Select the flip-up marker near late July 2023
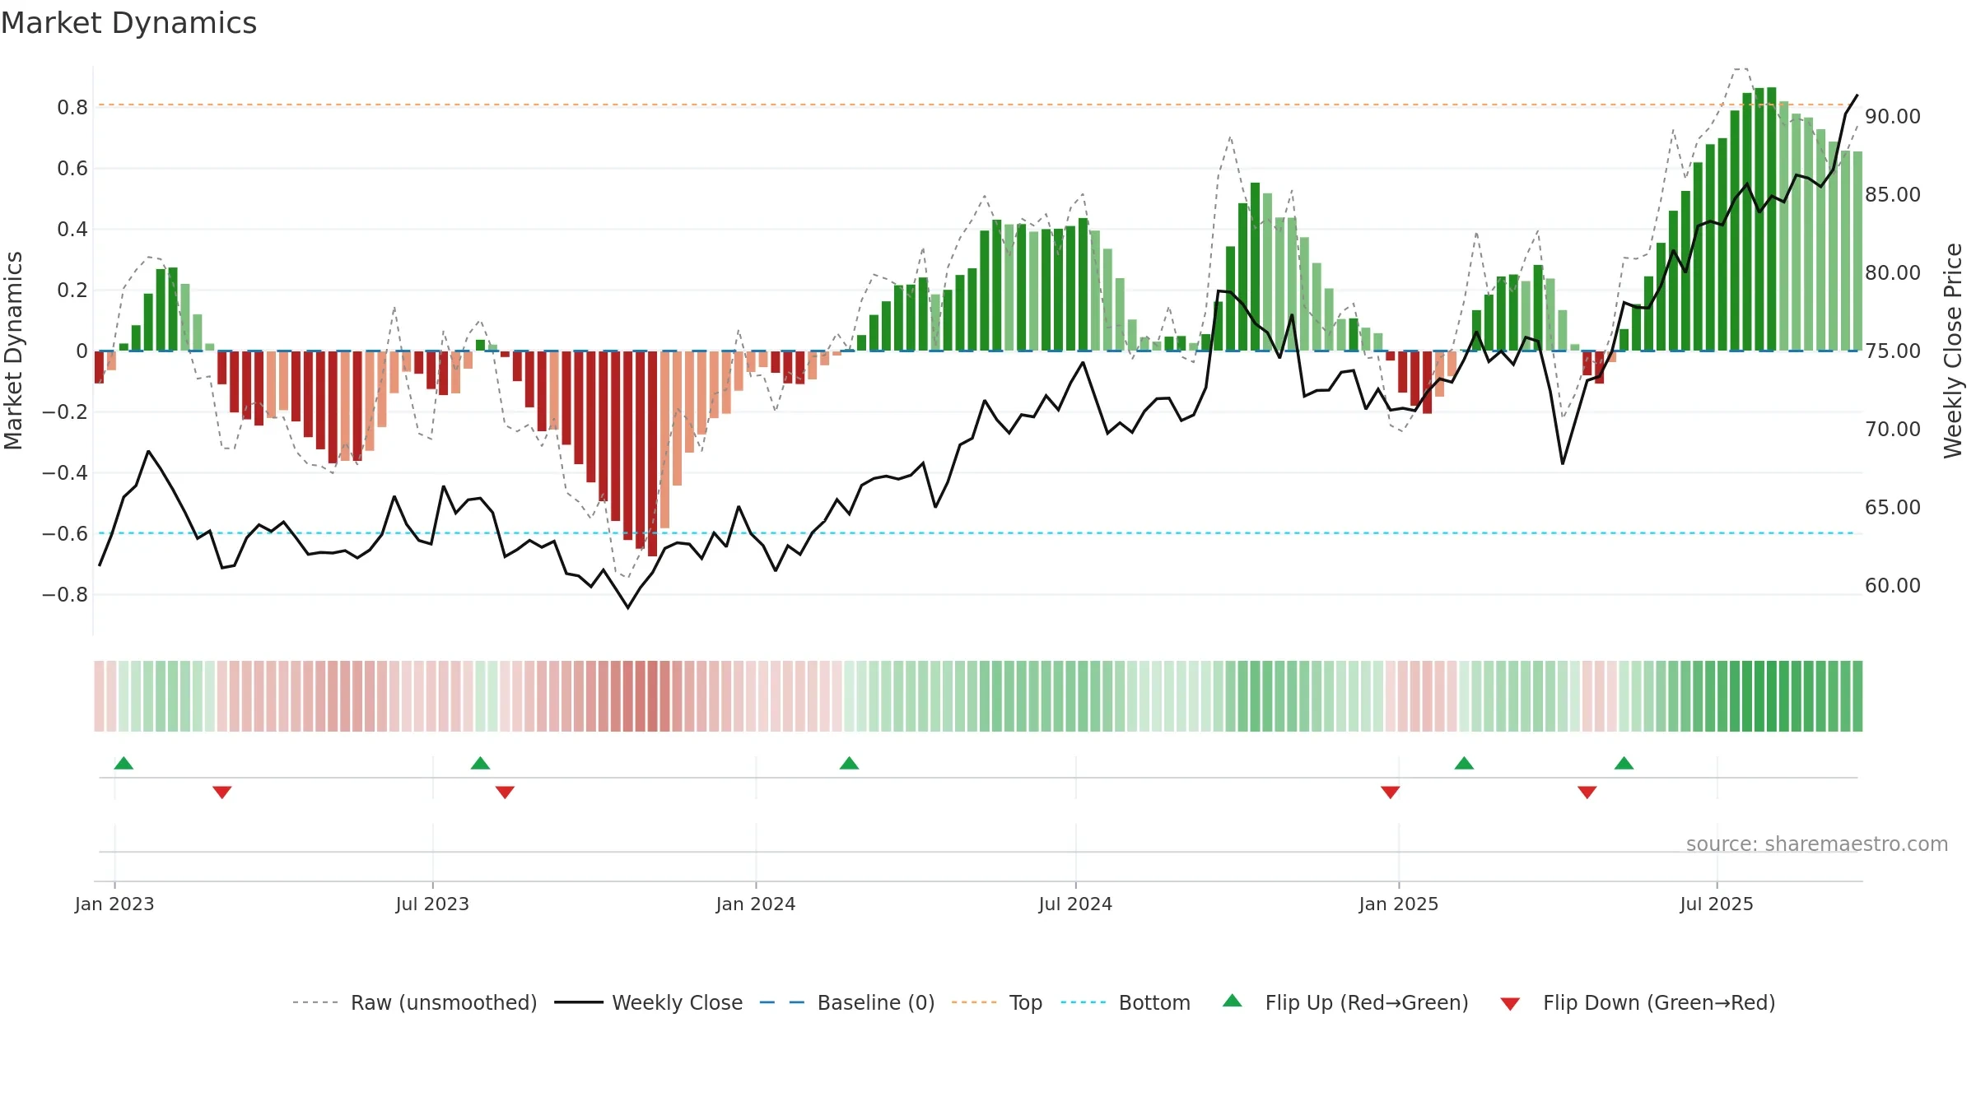 [480, 763]
